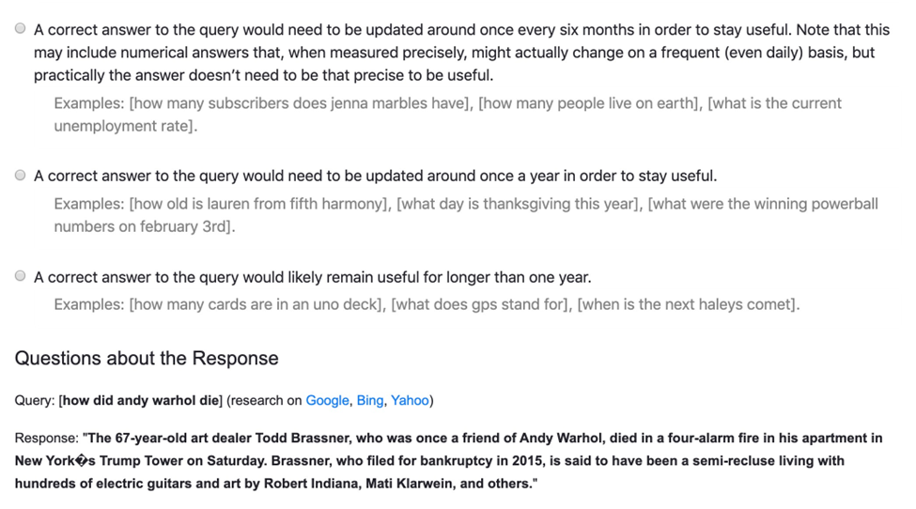Open the Google research link
This screenshot has height=509, width=916.
pyautogui.click(x=327, y=400)
